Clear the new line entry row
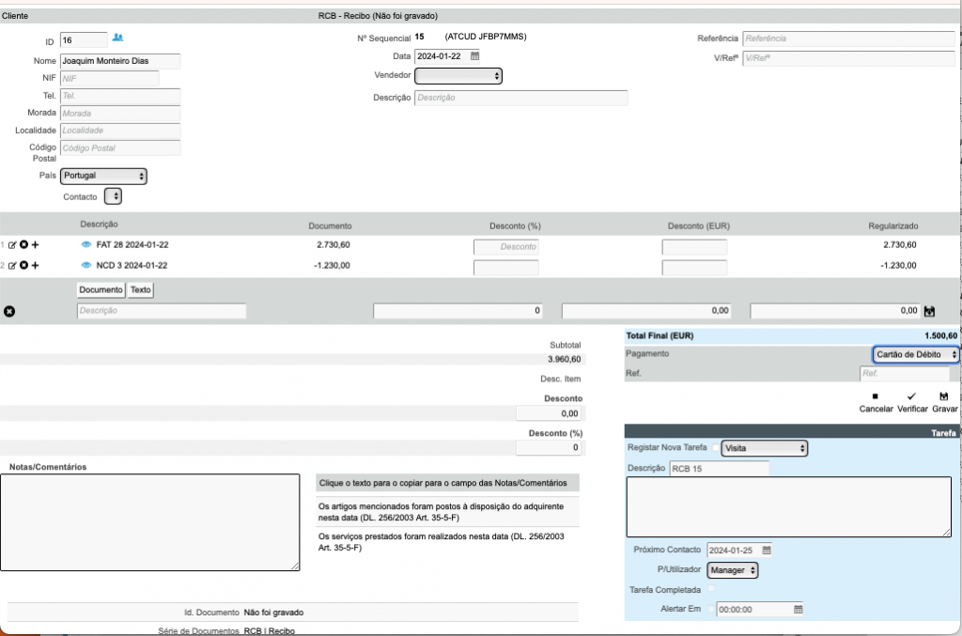962x636 pixels. click(x=9, y=312)
